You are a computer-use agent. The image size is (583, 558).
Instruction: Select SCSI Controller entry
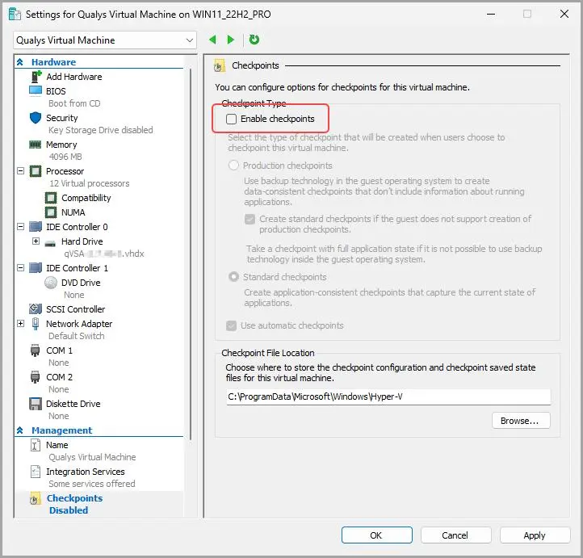(x=75, y=309)
